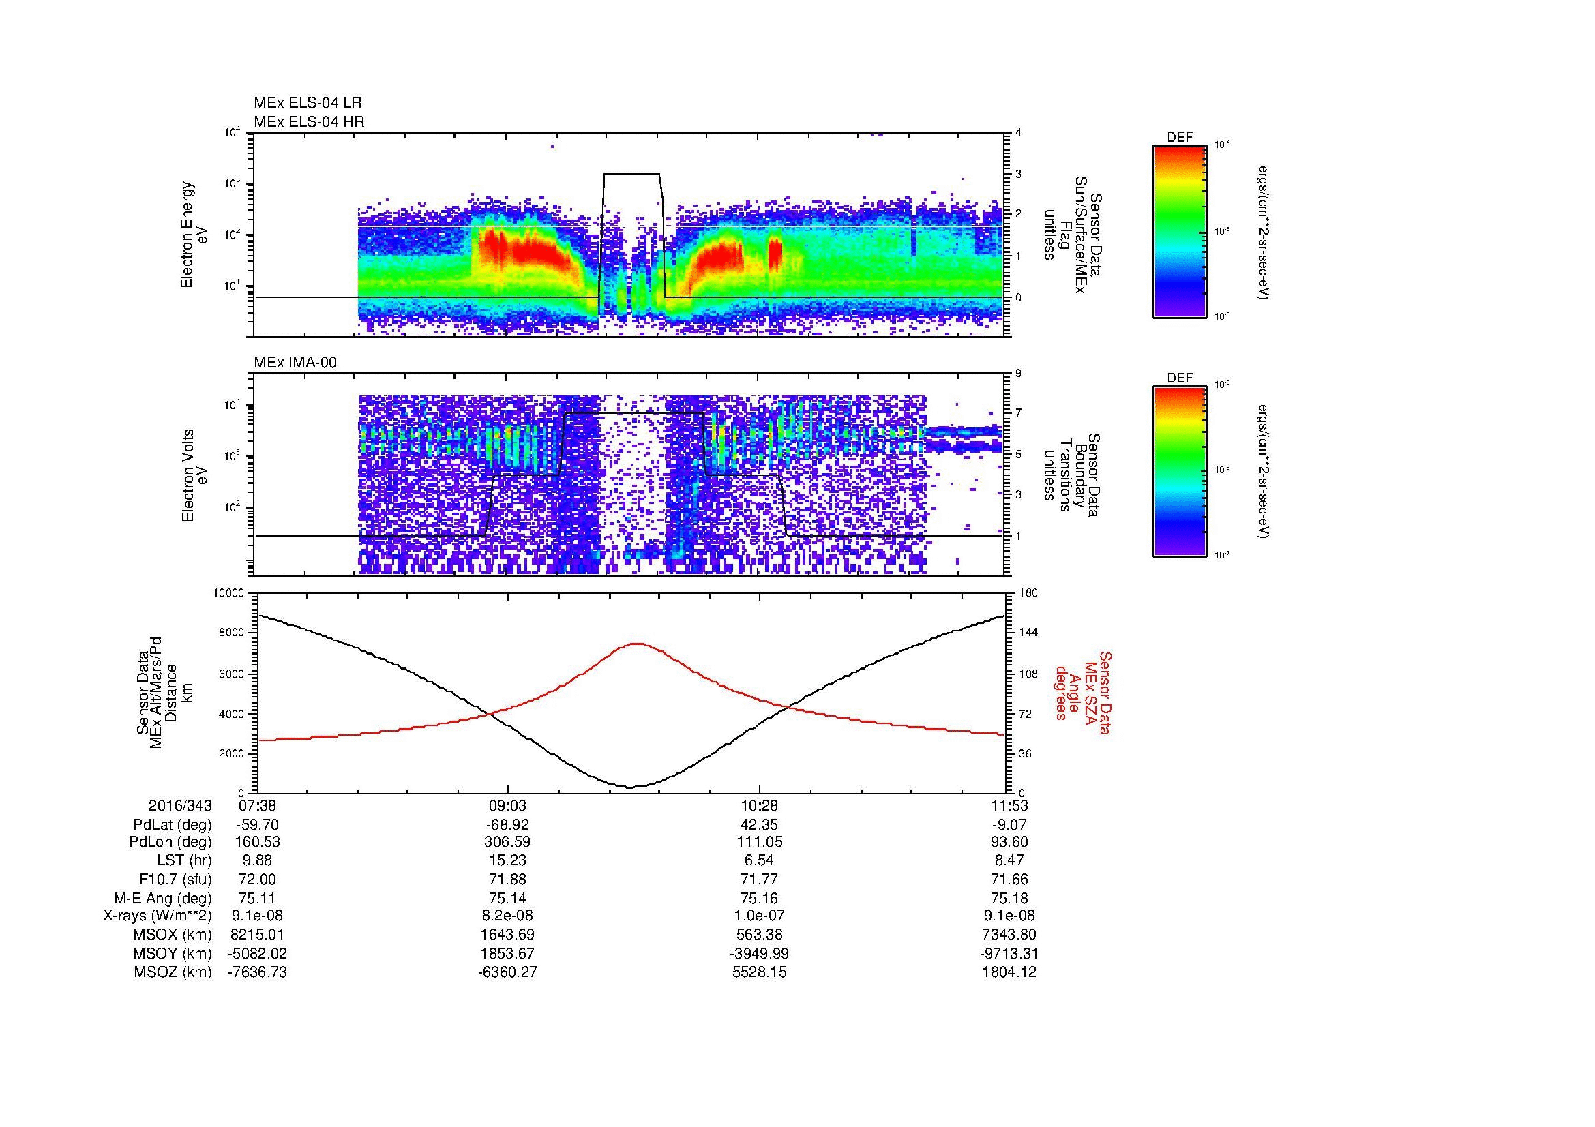
Task: Click PdLon value '93.60'
Action: point(1009,842)
